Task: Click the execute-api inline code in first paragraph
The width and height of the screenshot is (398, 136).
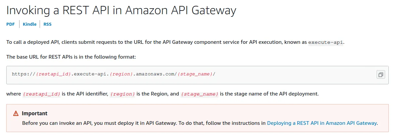Action: tap(326, 42)
